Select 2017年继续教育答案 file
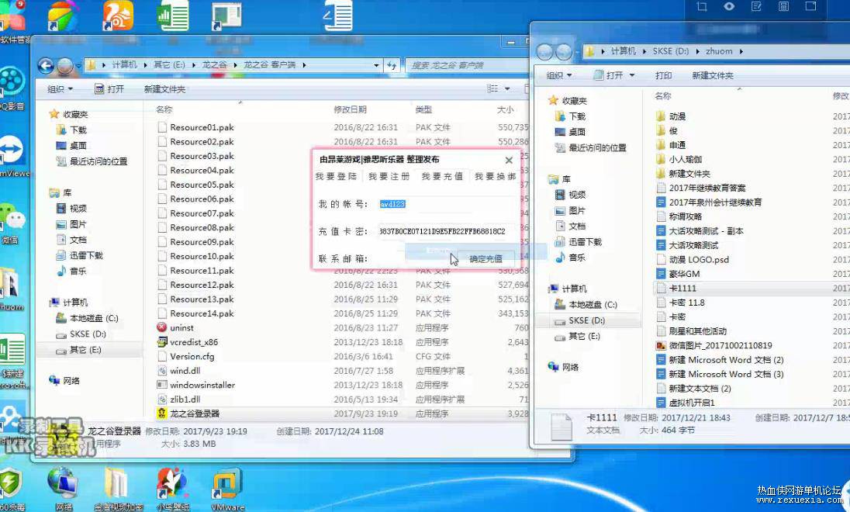 (707, 189)
